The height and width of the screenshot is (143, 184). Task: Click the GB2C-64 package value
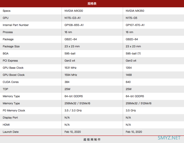[x=71, y=39]
